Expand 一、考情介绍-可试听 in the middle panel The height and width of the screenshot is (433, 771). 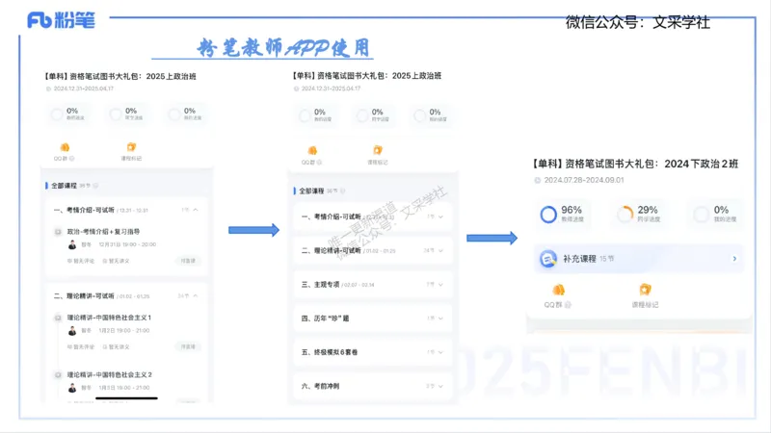click(440, 216)
